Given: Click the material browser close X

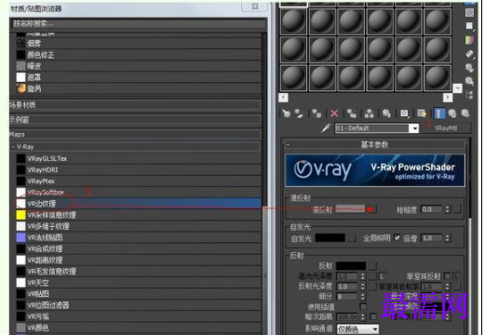Looking at the screenshot, I should 255,7.
